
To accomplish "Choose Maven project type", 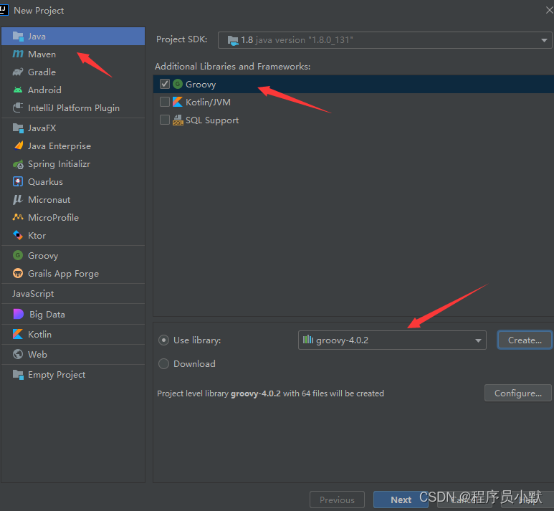I will coord(73,54).
